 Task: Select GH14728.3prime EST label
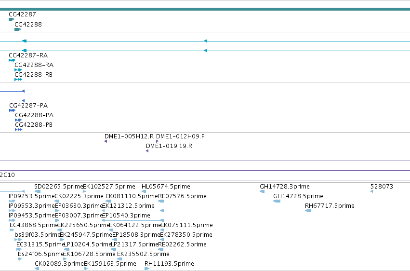pos(284,187)
